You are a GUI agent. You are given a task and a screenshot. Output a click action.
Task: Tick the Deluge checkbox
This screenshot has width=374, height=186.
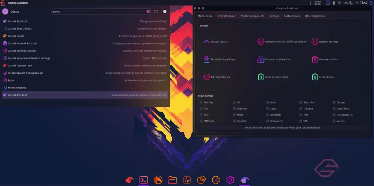334,102
